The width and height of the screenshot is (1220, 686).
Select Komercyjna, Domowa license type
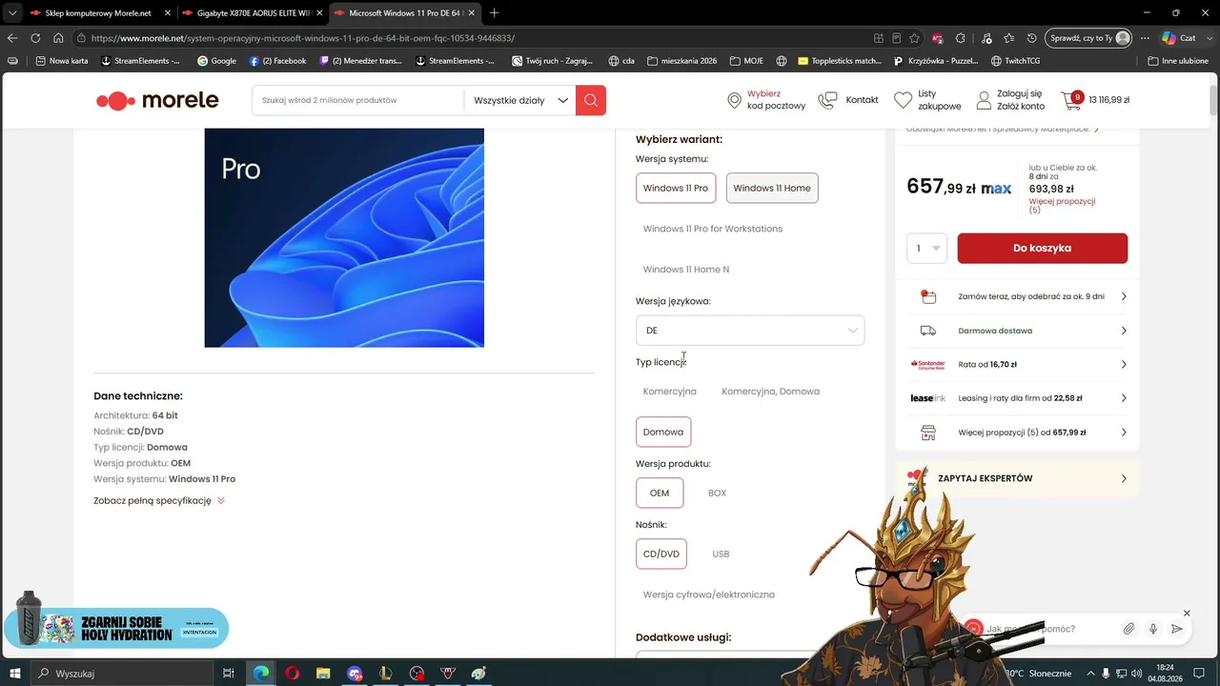[x=771, y=392]
